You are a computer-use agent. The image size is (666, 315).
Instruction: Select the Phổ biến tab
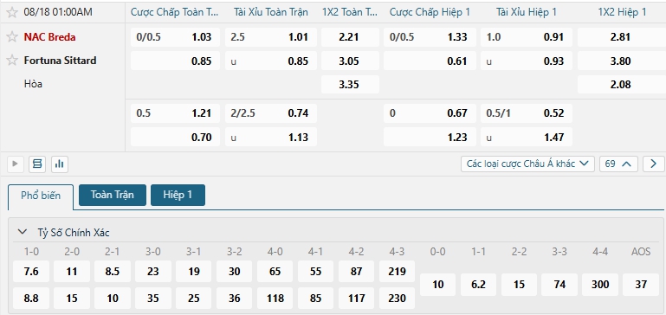click(41, 196)
